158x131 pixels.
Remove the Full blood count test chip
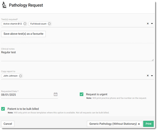(x=49, y=24)
